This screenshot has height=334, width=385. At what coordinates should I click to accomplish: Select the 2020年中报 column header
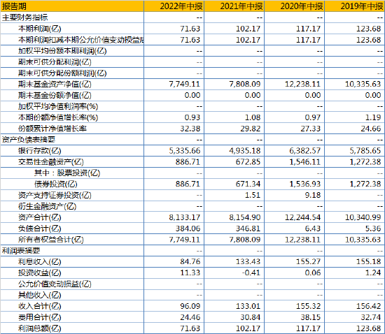pos(295,6)
